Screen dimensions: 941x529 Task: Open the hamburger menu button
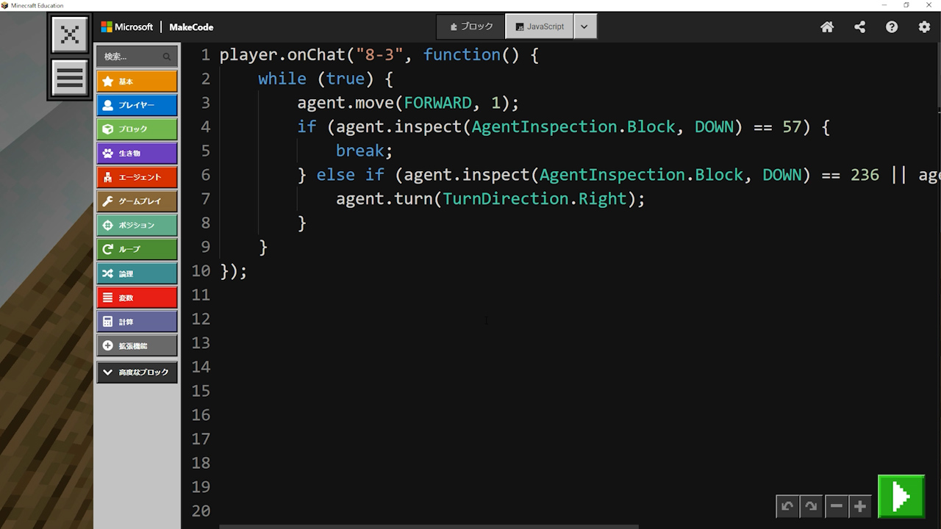click(70, 78)
